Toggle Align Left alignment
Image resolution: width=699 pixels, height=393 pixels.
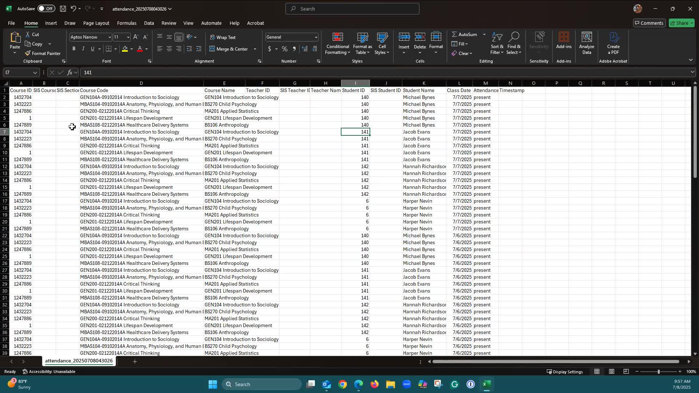click(159, 49)
